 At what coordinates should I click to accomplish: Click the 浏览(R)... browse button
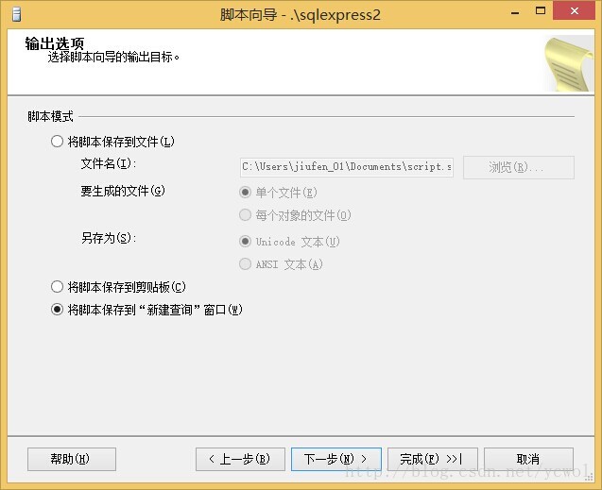point(519,167)
